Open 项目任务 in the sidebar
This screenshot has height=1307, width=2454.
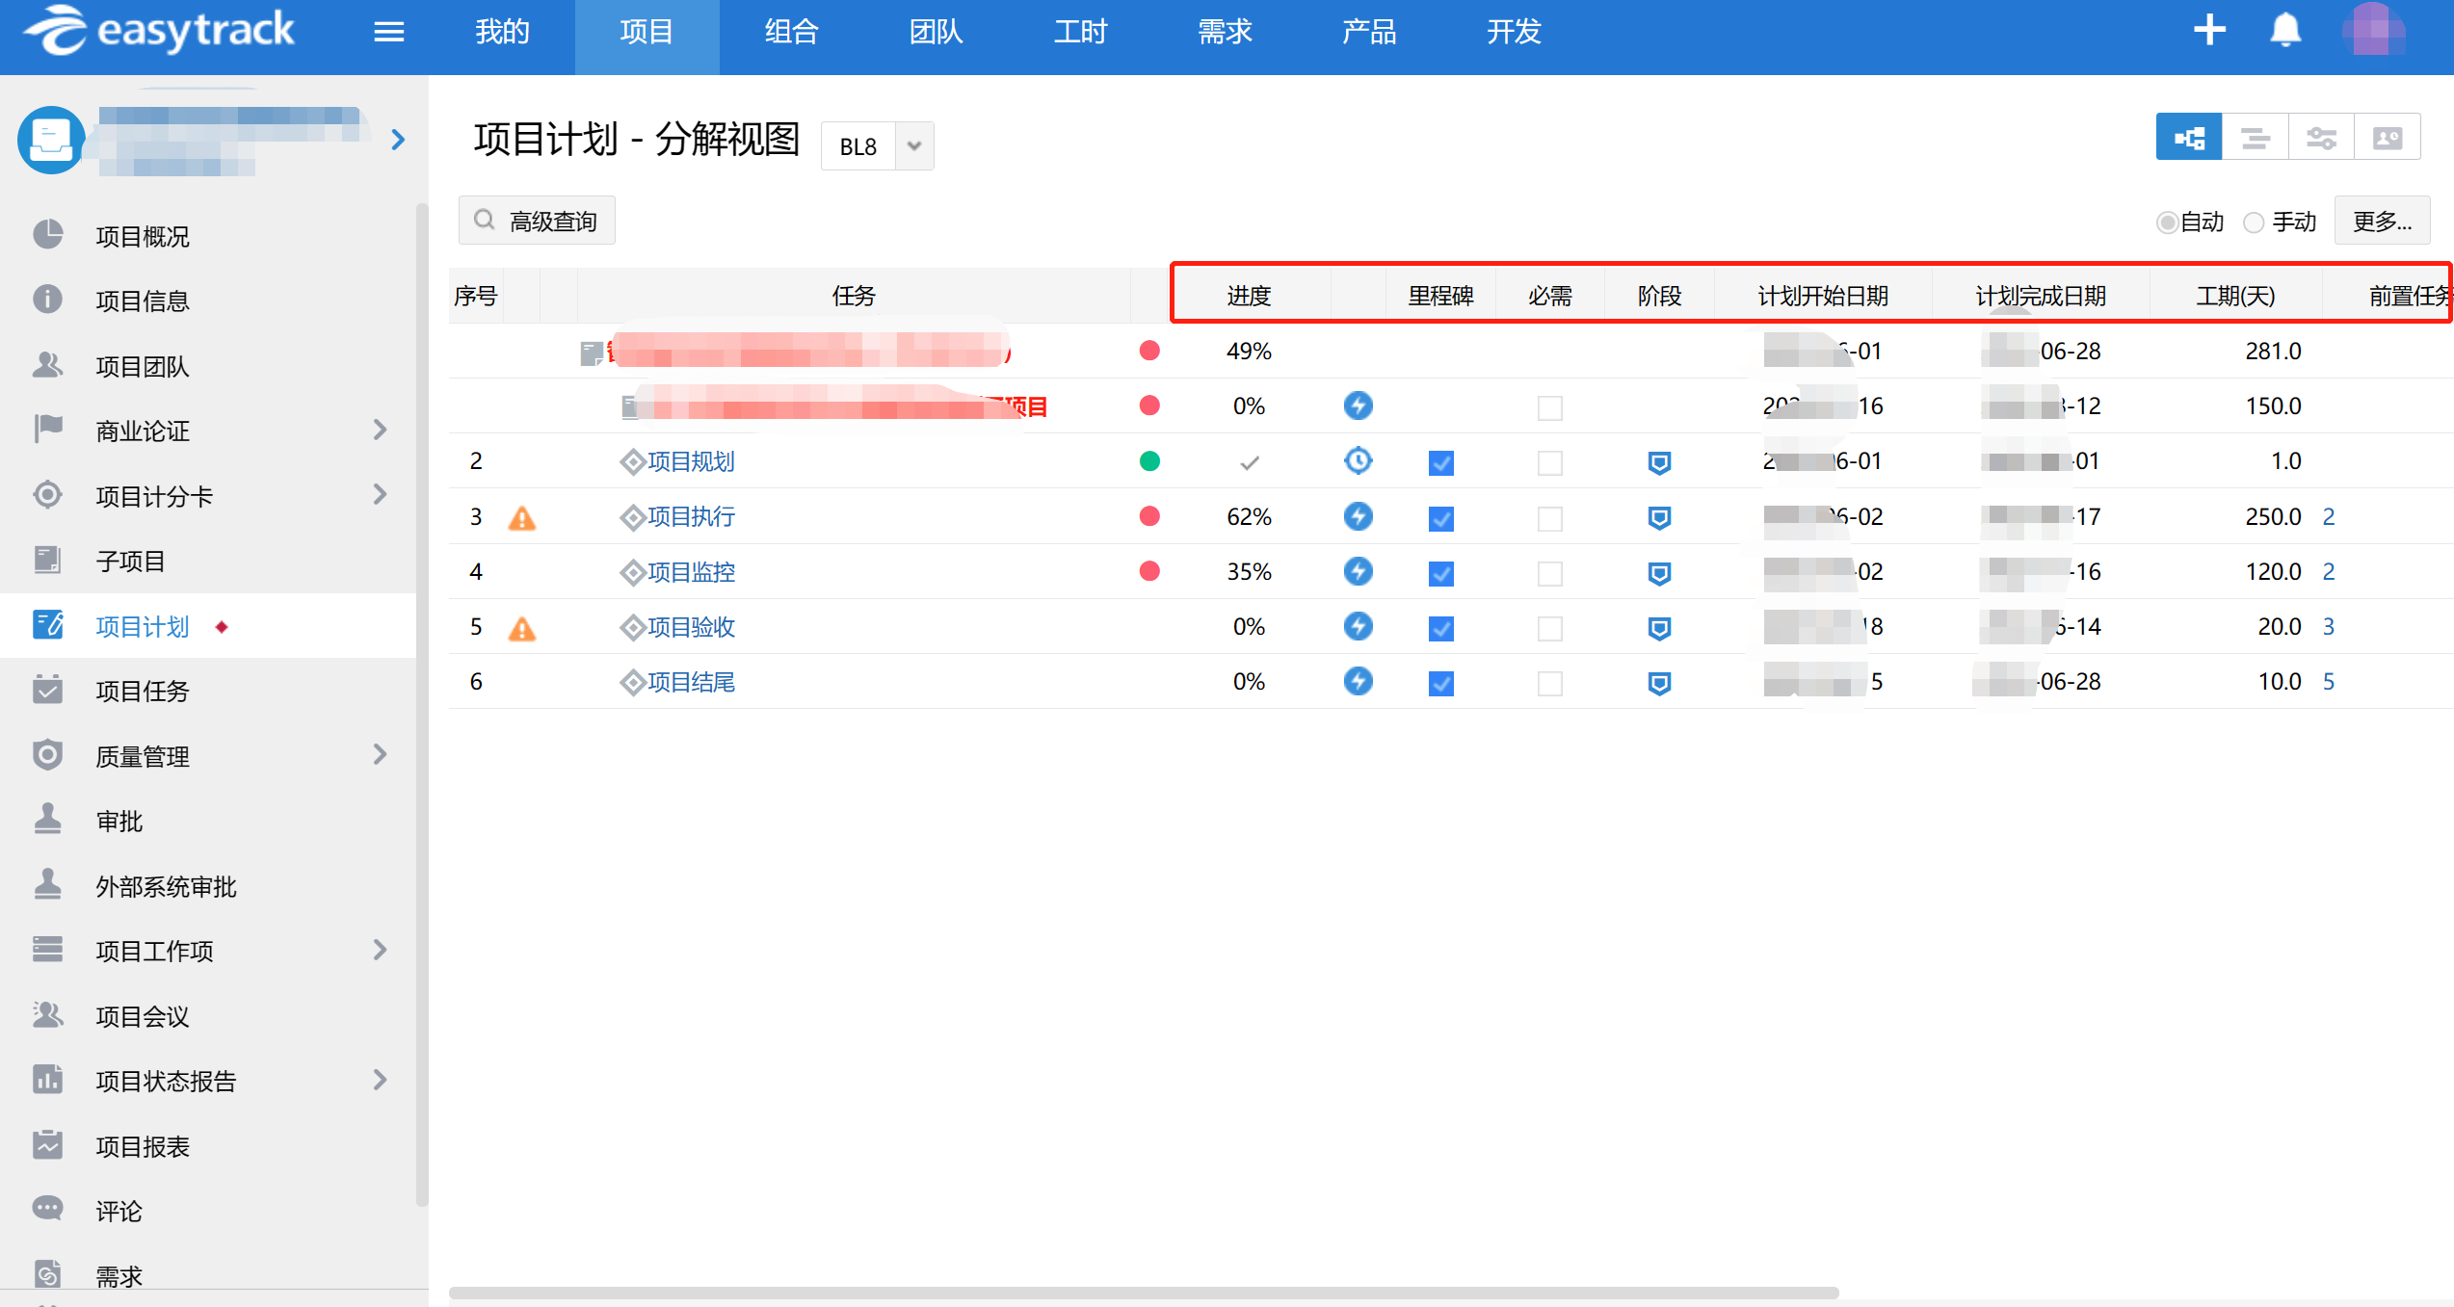(143, 692)
